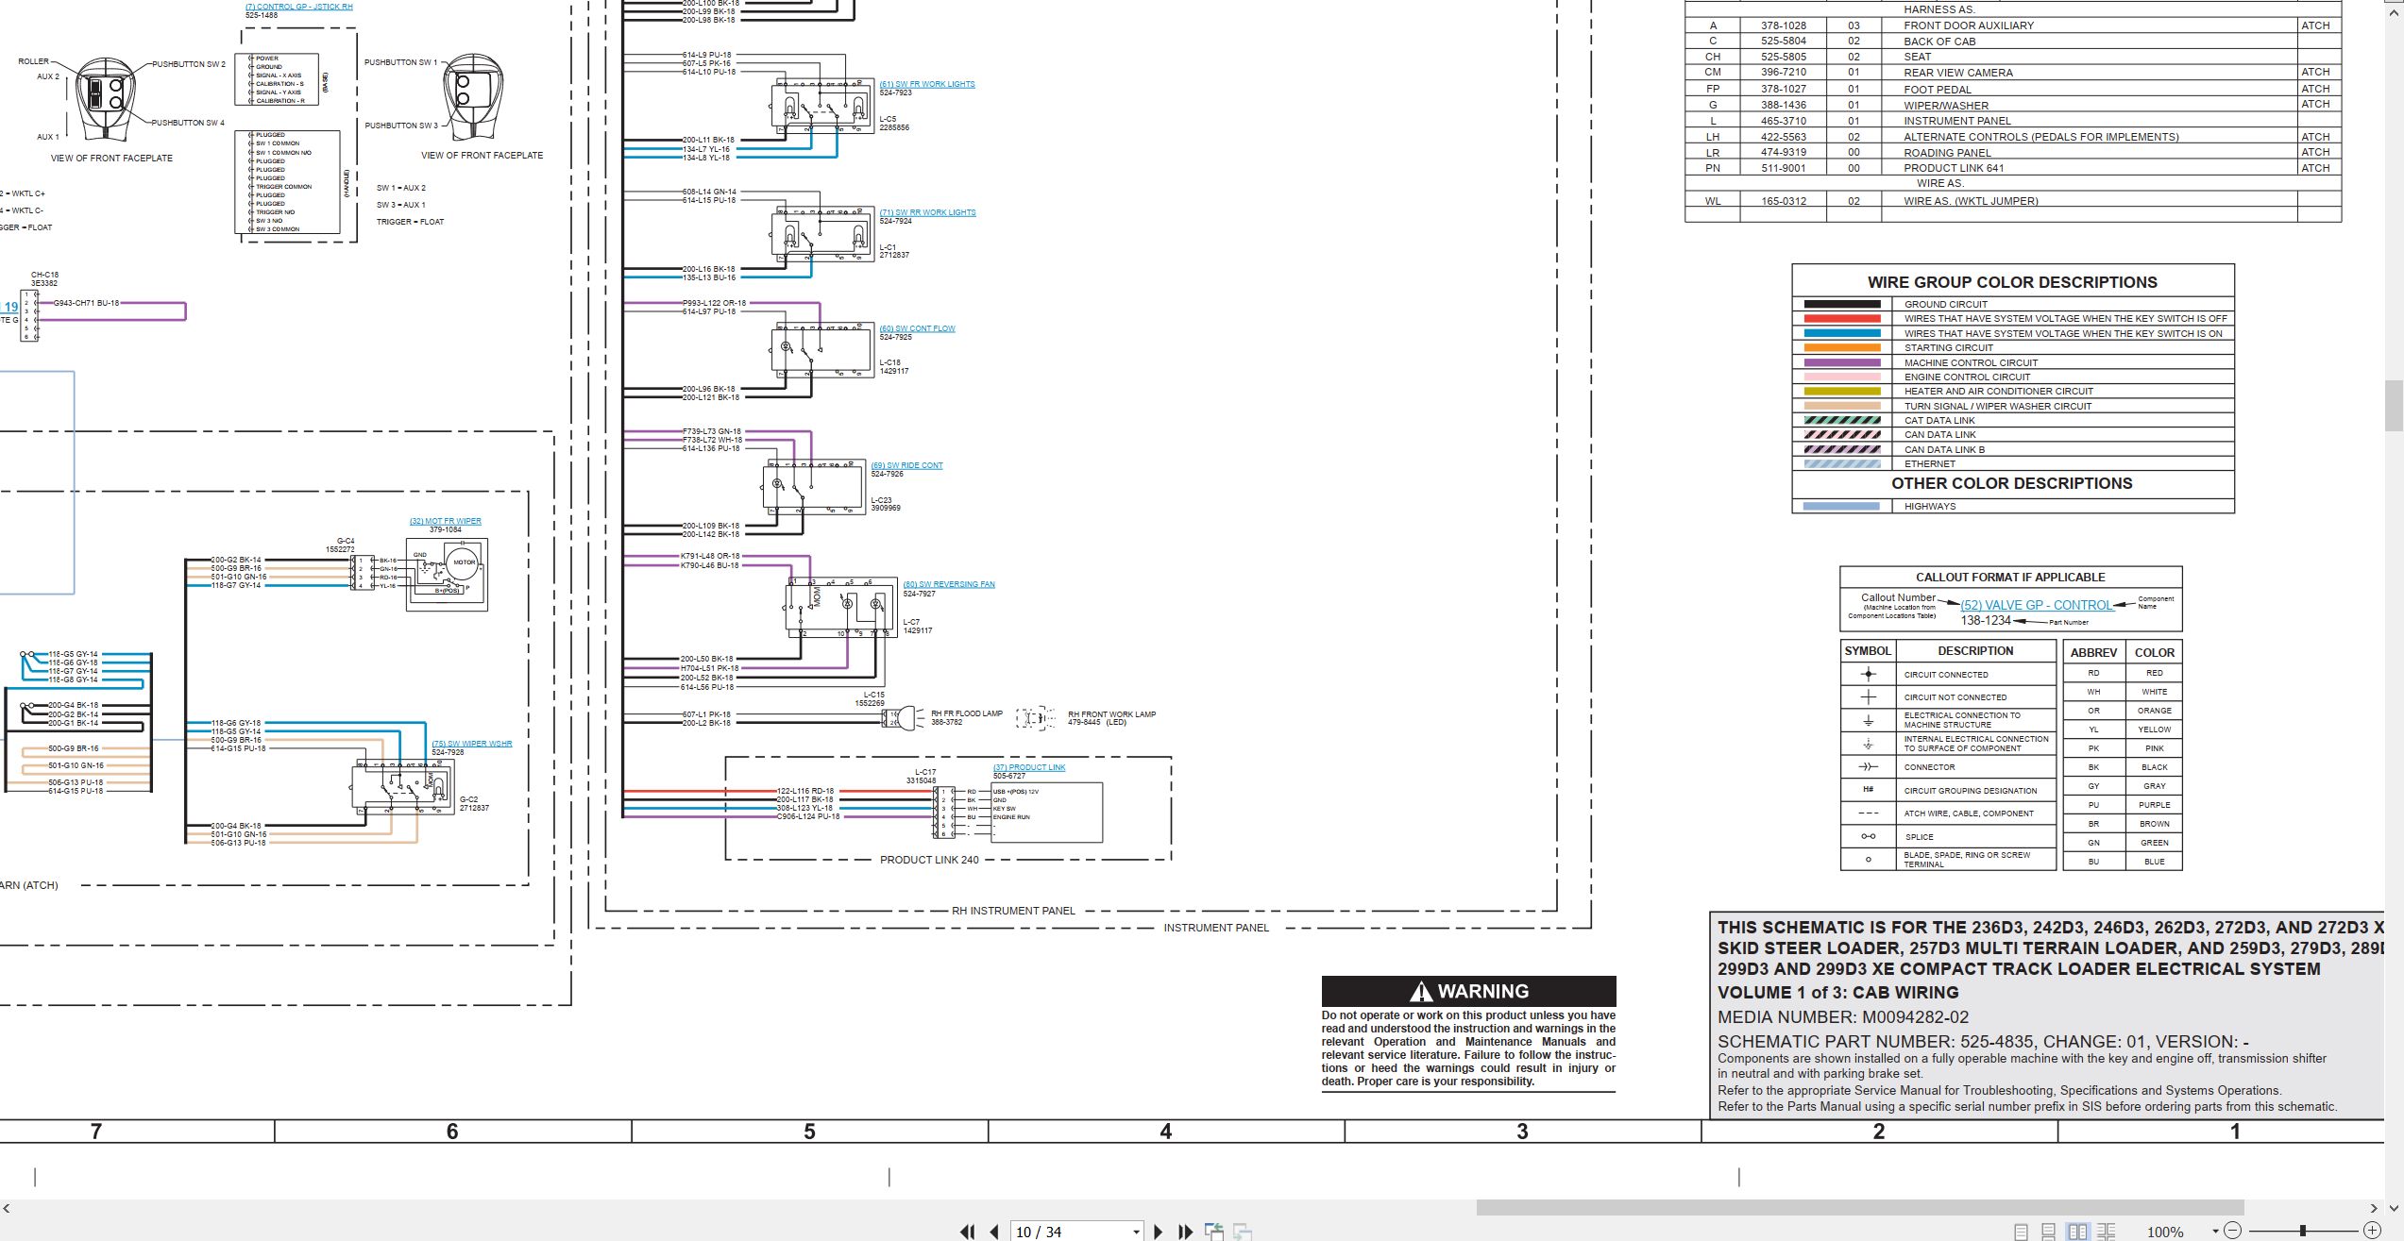The height and width of the screenshot is (1241, 2404).
Task: Go to the first page
Action: tap(967, 1232)
